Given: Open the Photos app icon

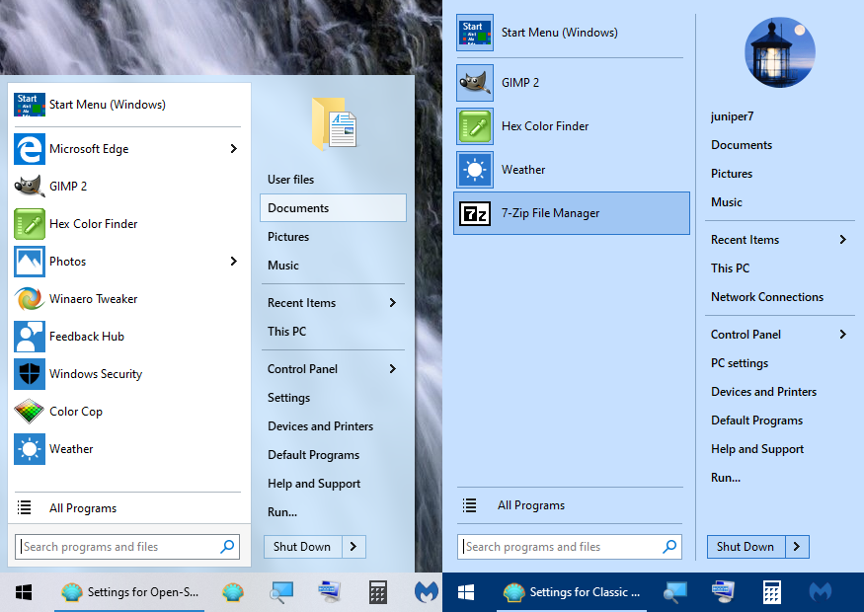Looking at the screenshot, I should coord(30,262).
